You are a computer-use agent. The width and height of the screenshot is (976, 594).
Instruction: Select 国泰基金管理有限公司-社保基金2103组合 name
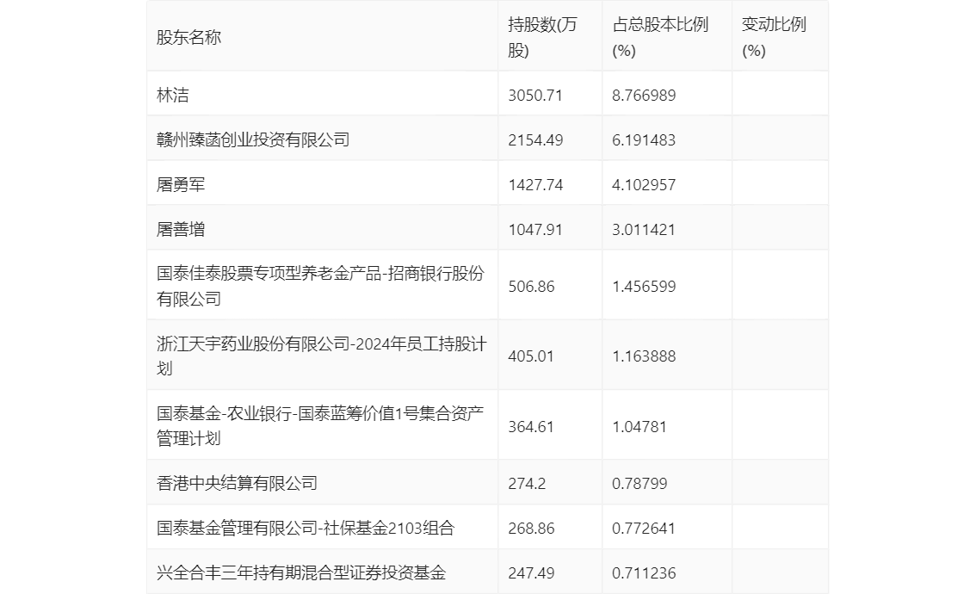305,529
